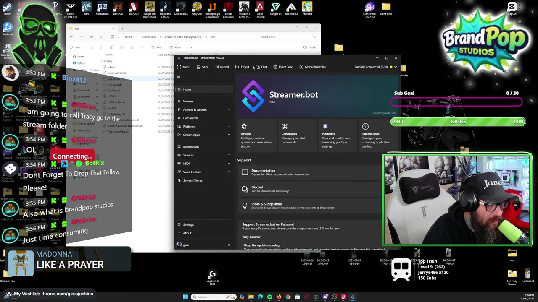Open the Platforms card with Twitch icon

pos(338,135)
